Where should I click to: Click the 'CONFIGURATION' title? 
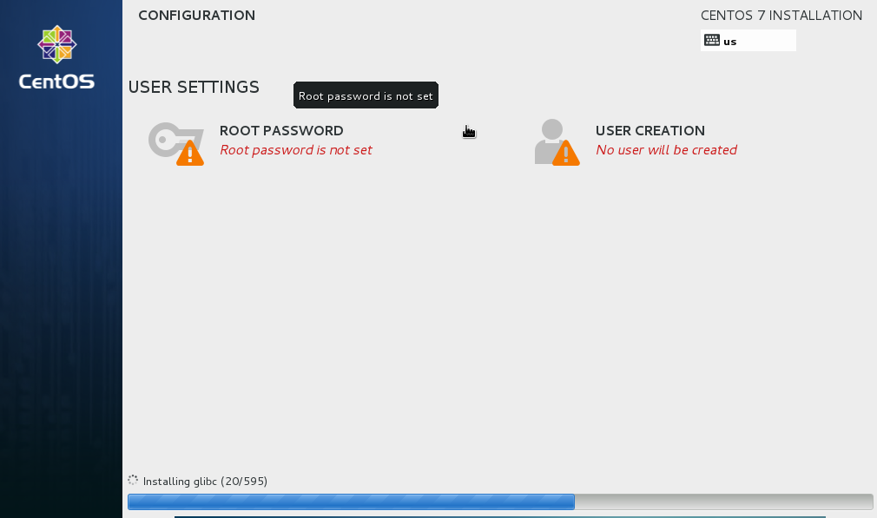(197, 15)
